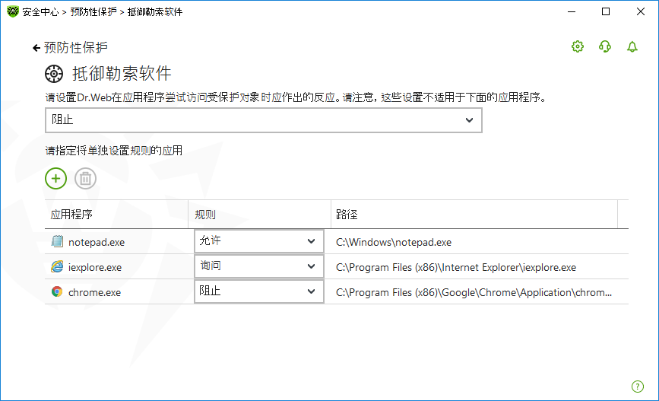Expand the main 阻止 reaction dropdown
The height and width of the screenshot is (401, 659).
263,120
